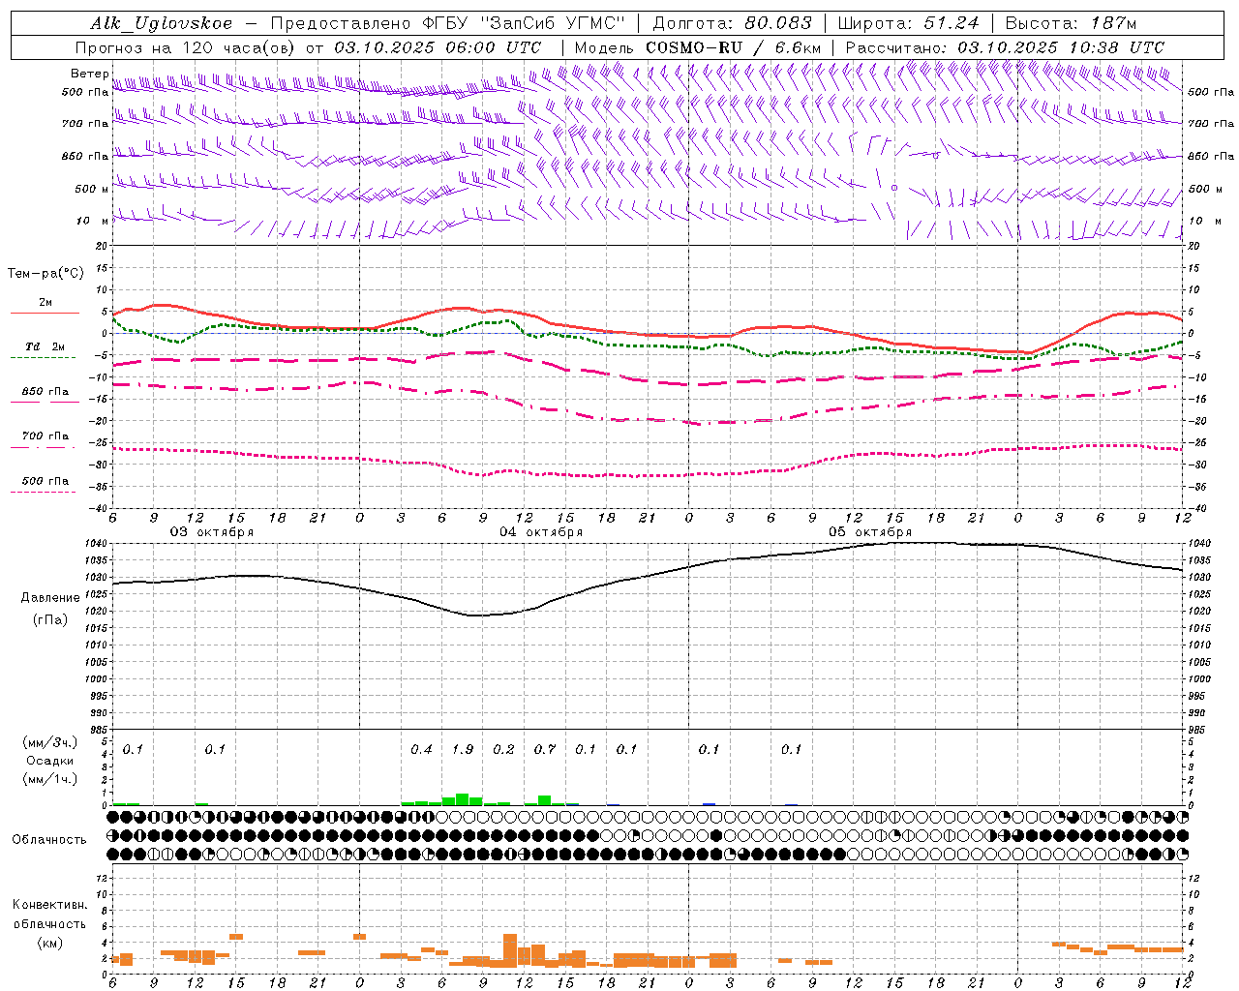Click the 'Тем-ра(°C)' axis title

click(x=45, y=274)
